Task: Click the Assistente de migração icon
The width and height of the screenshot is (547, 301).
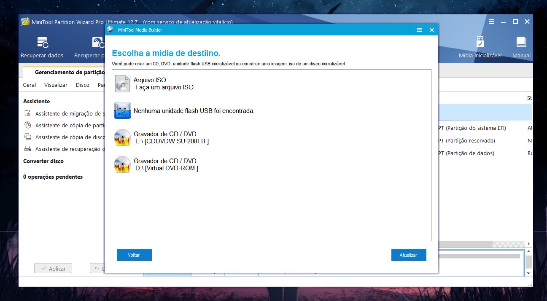Action: [x=28, y=113]
